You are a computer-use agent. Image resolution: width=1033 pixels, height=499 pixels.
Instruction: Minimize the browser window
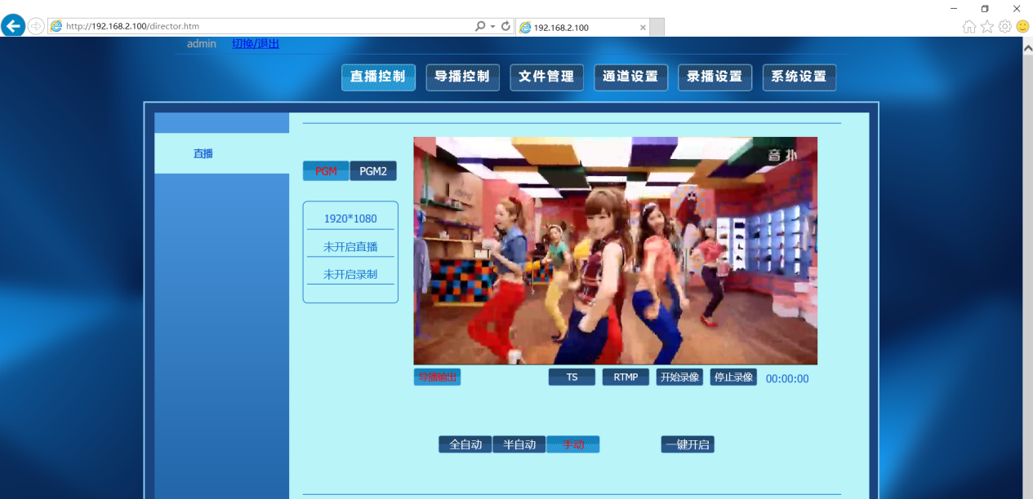click(x=954, y=8)
